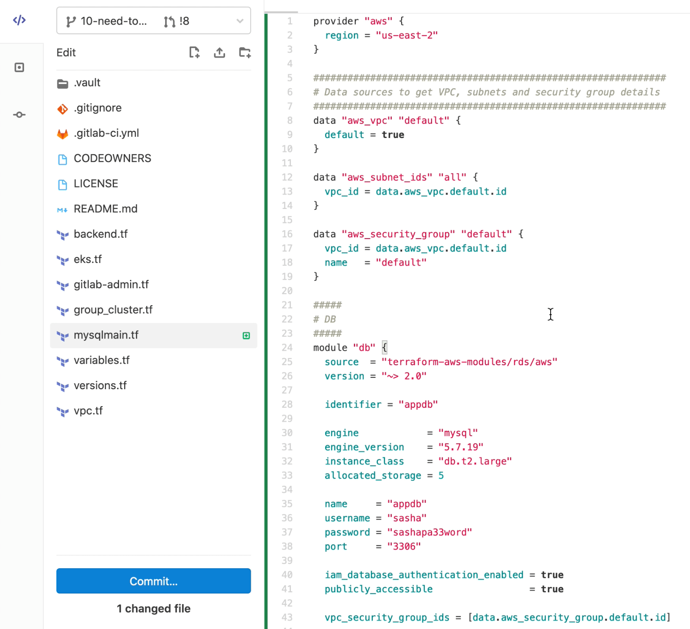Click the branch icon beside 10-need-to...
690x629 pixels.
[71, 21]
